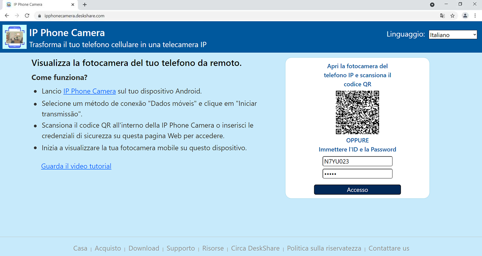Click the 'OPPURE' text in login card
This screenshot has height=256, width=482.
358,140
